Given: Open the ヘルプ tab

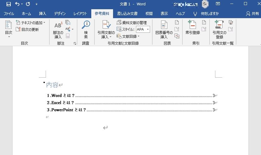Looking at the screenshot, I should tap(180, 14).
